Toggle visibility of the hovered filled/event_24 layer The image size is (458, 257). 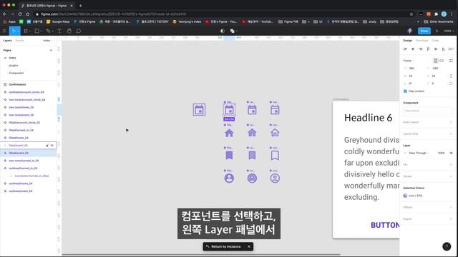(52, 145)
